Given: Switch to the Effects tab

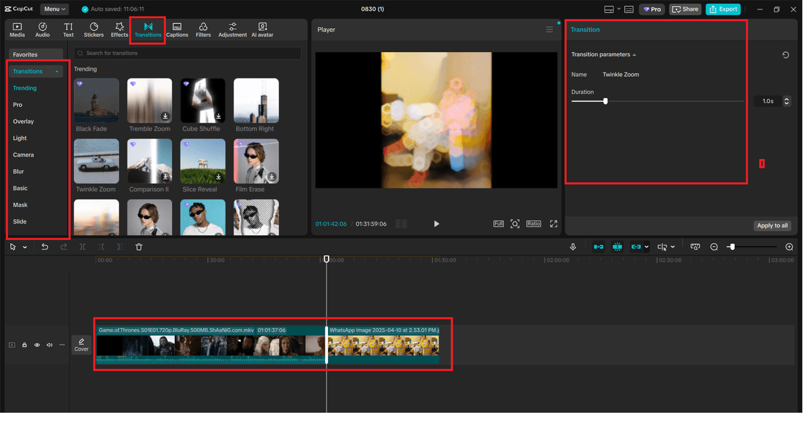Looking at the screenshot, I should 119,30.
